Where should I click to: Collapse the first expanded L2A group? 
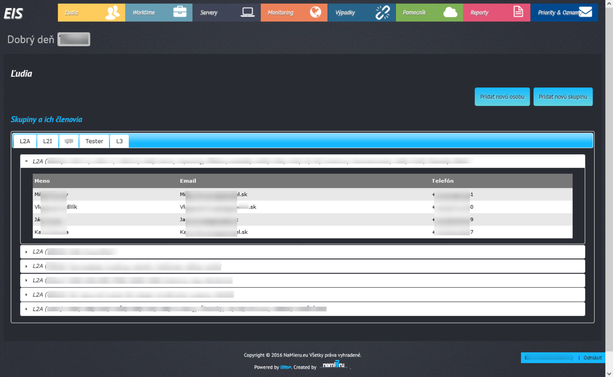click(x=26, y=161)
